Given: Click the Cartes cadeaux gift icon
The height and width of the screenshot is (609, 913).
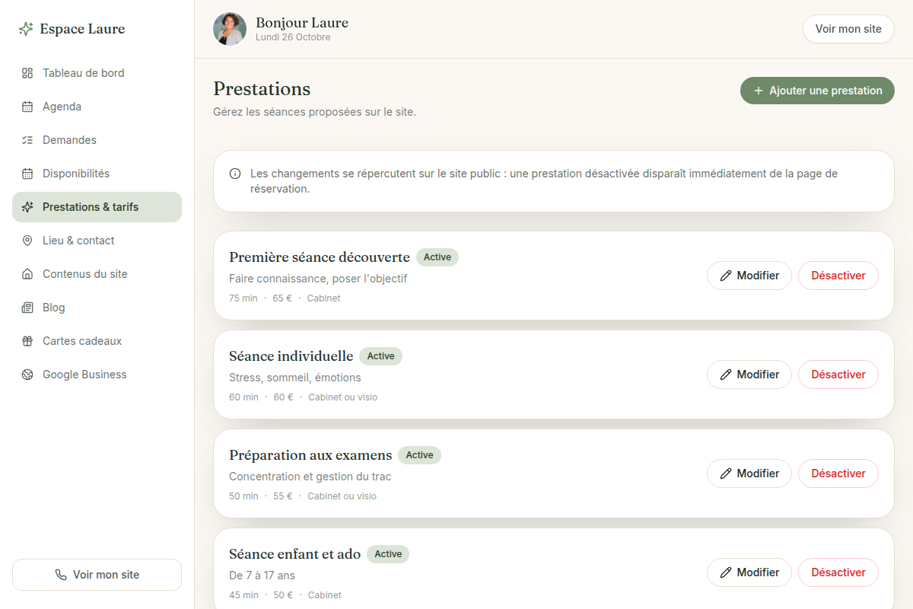Looking at the screenshot, I should click(x=27, y=341).
